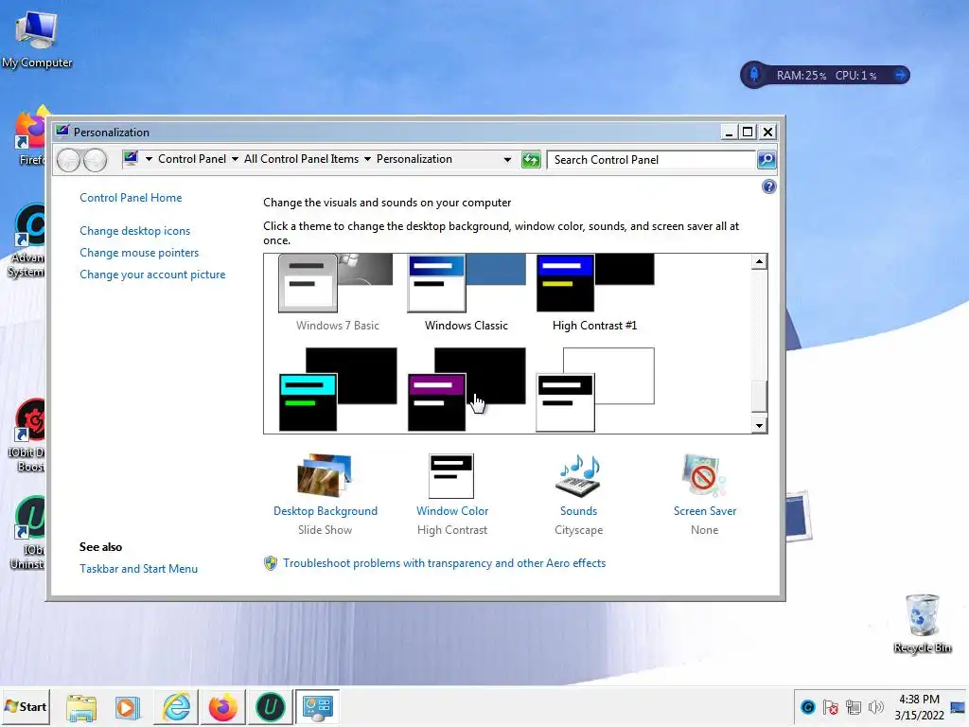Image resolution: width=969 pixels, height=727 pixels.
Task: Expand dropdown arrow after Control Panel breadcrumb
Action: [x=235, y=159]
